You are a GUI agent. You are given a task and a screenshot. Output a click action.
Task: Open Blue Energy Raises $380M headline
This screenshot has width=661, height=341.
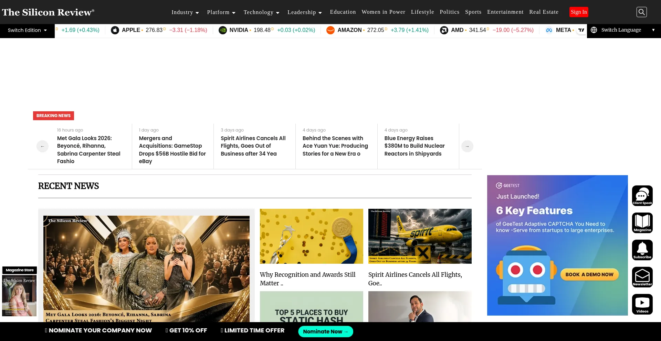tap(415, 146)
